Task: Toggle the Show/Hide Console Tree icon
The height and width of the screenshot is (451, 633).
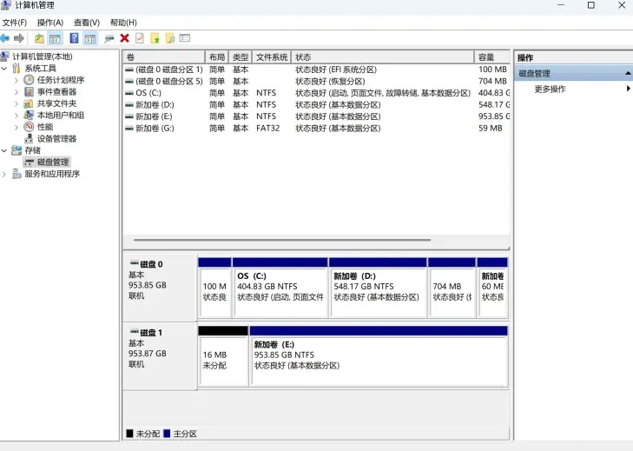Action: 55,38
